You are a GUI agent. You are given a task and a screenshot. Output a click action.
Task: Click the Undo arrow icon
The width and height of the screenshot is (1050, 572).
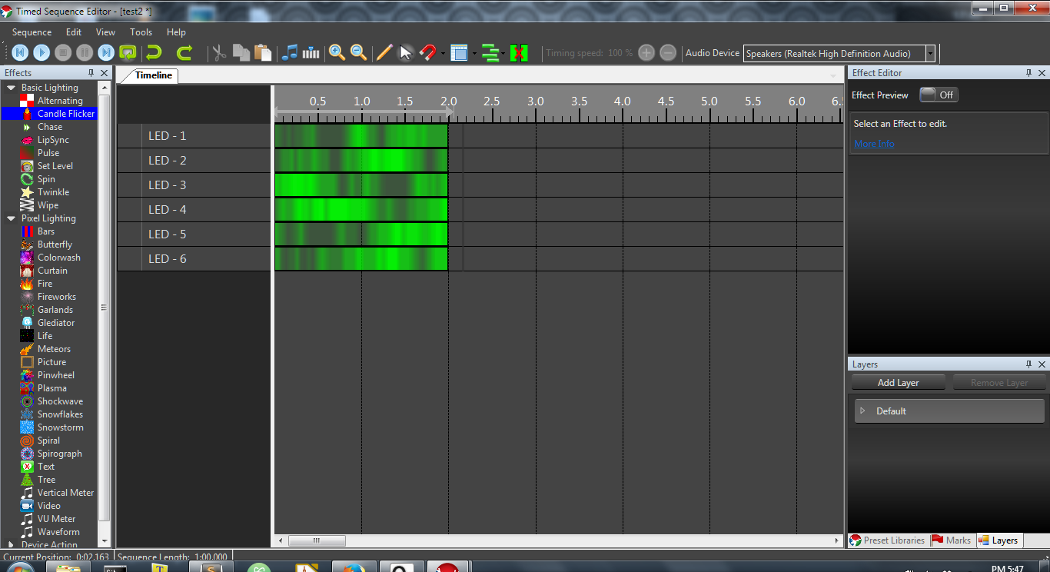(x=155, y=53)
